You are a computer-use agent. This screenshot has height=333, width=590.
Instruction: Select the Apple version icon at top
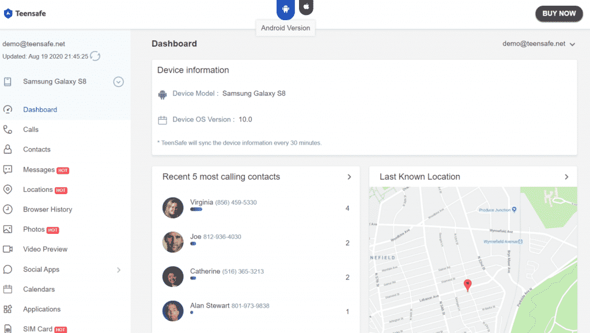(x=306, y=7)
